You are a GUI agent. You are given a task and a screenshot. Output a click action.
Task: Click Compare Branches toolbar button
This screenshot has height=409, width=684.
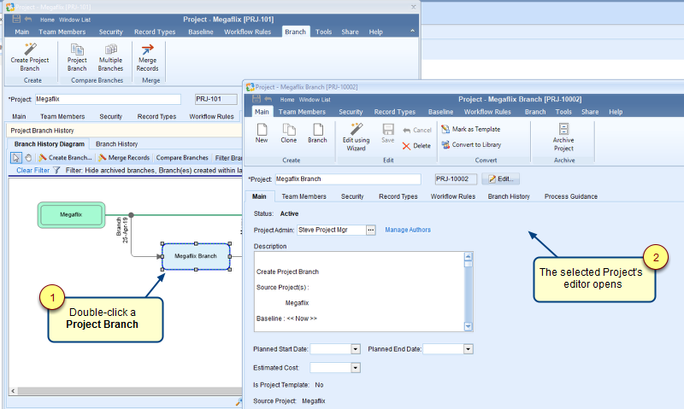[182, 158]
